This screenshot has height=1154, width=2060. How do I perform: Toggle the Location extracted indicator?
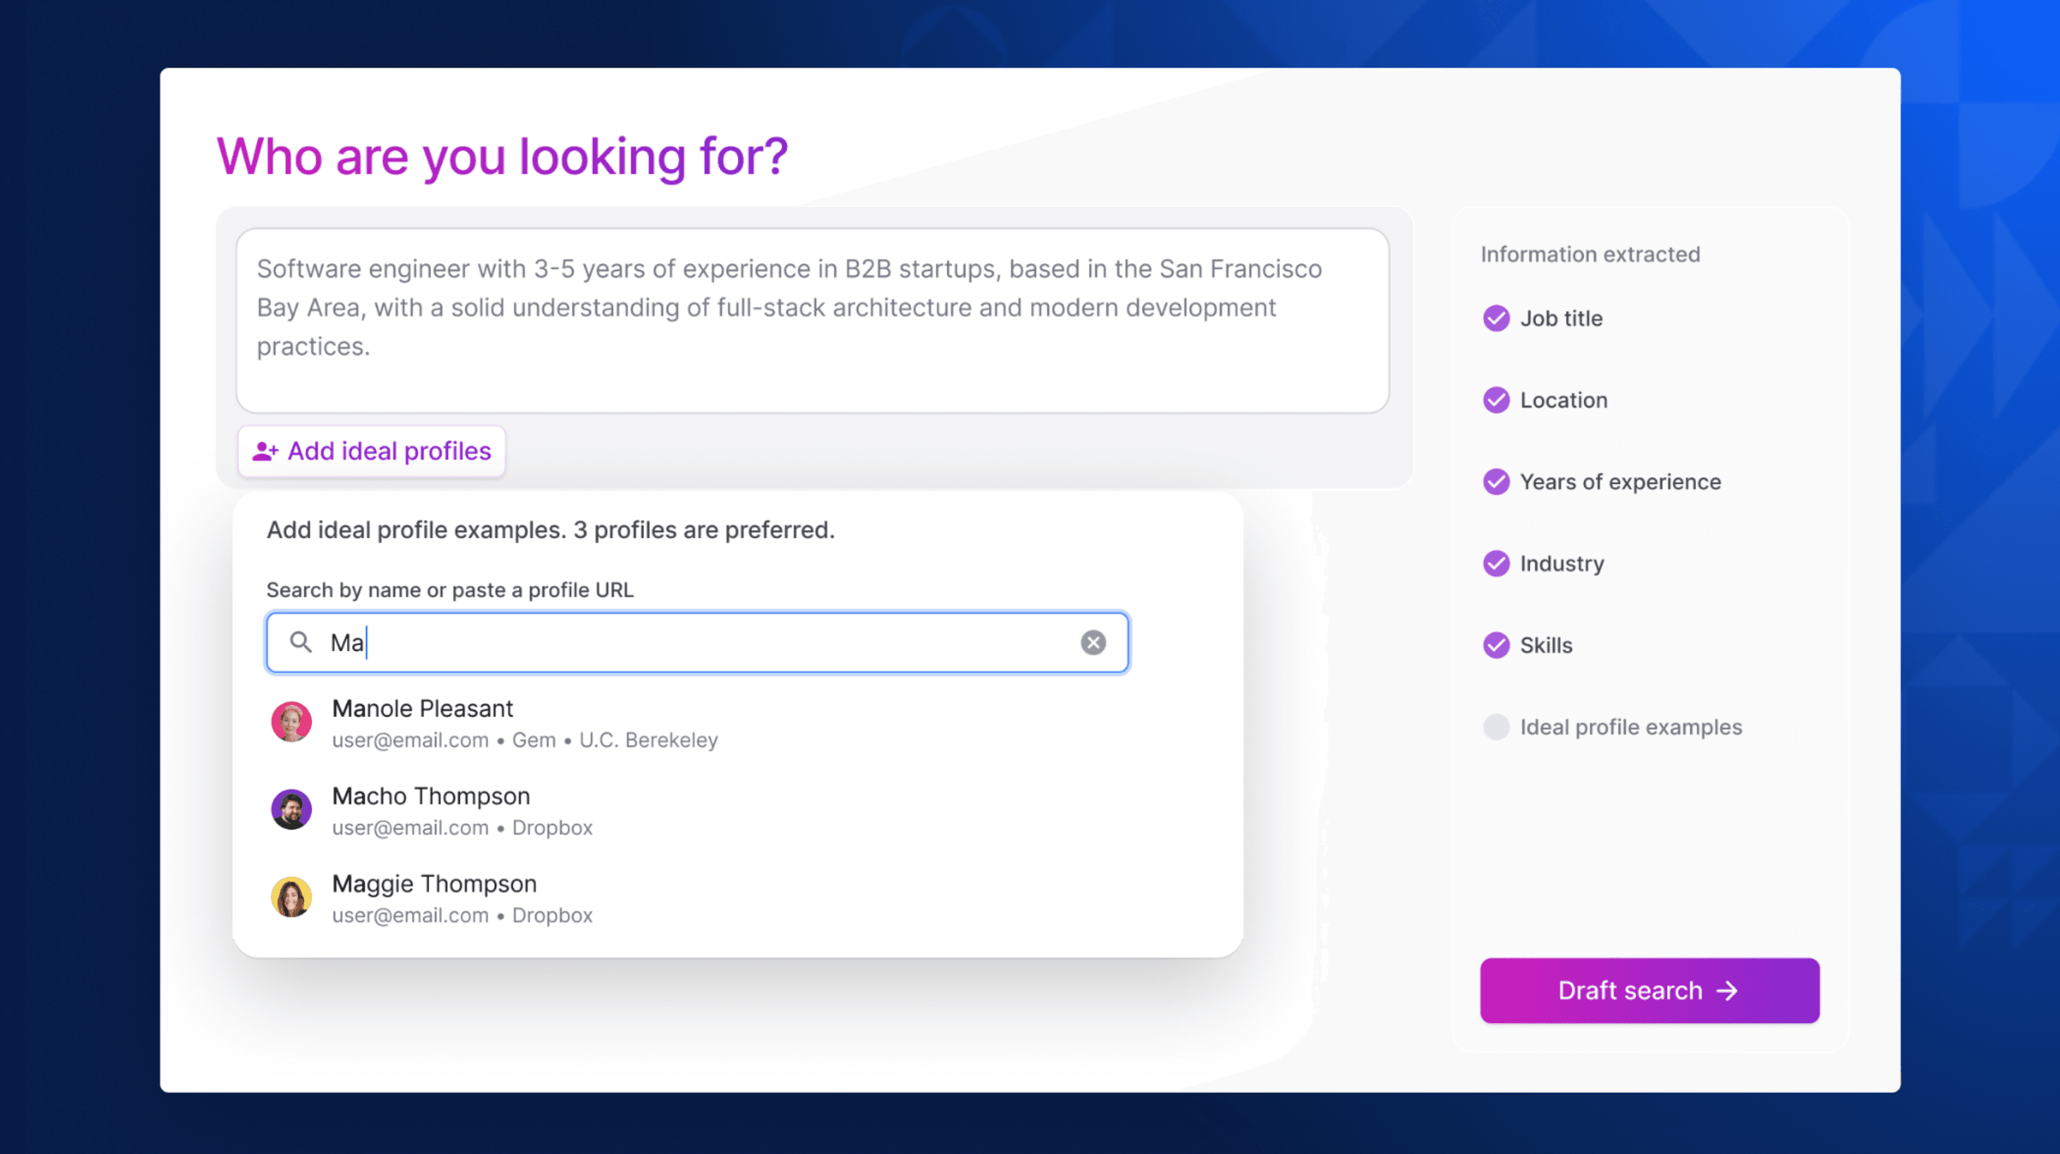tap(1495, 400)
